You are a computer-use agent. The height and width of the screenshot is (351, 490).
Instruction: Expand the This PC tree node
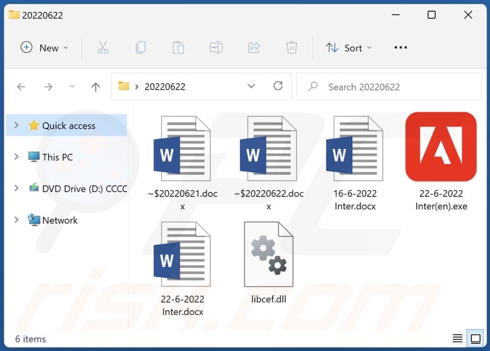point(17,157)
